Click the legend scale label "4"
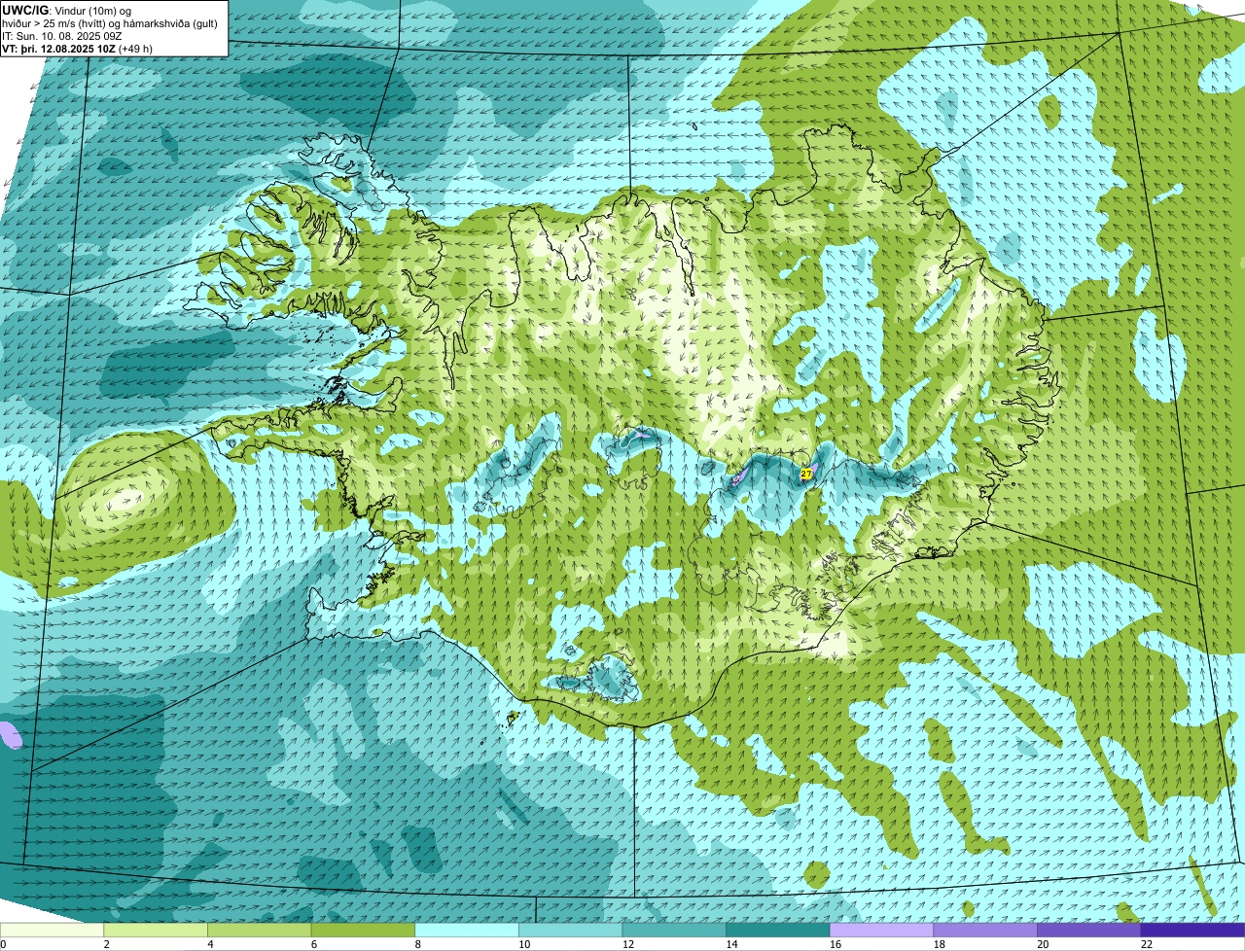This screenshot has width=1245, height=951. (x=209, y=944)
